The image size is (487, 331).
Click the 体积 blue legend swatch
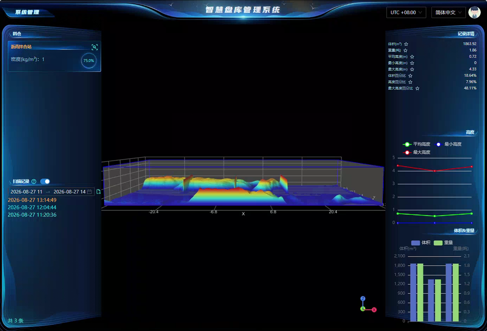(x=415, y=243)
